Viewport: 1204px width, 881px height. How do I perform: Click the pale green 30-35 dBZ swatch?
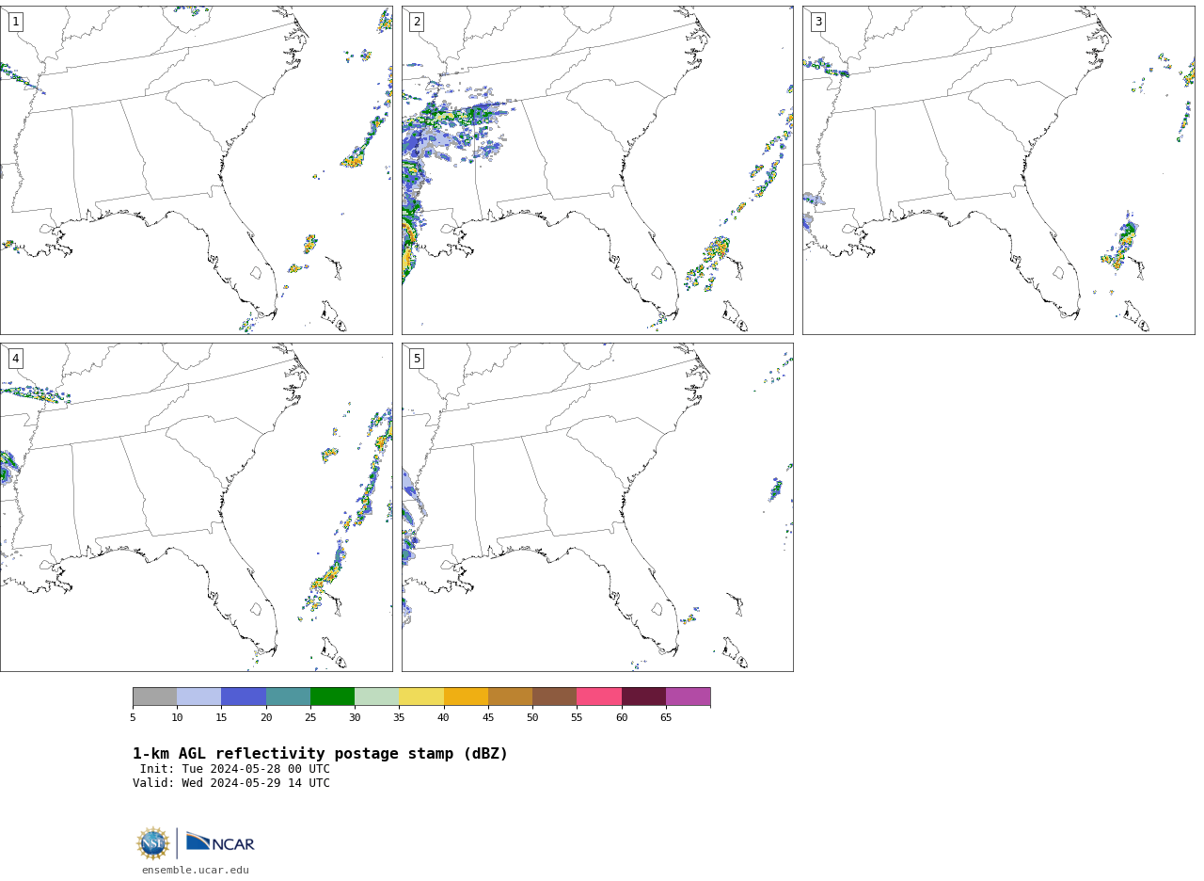pos(376,697)
